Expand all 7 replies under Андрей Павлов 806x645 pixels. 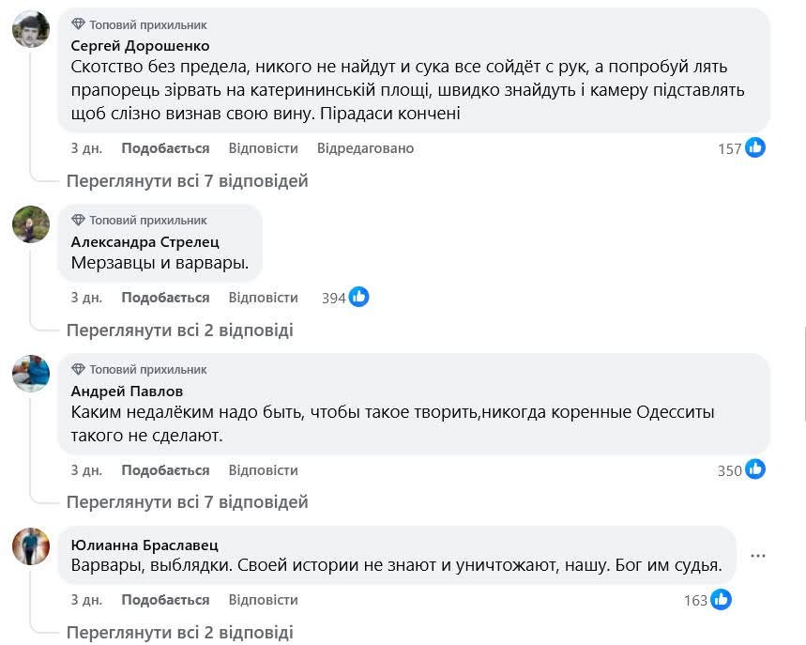187,502
